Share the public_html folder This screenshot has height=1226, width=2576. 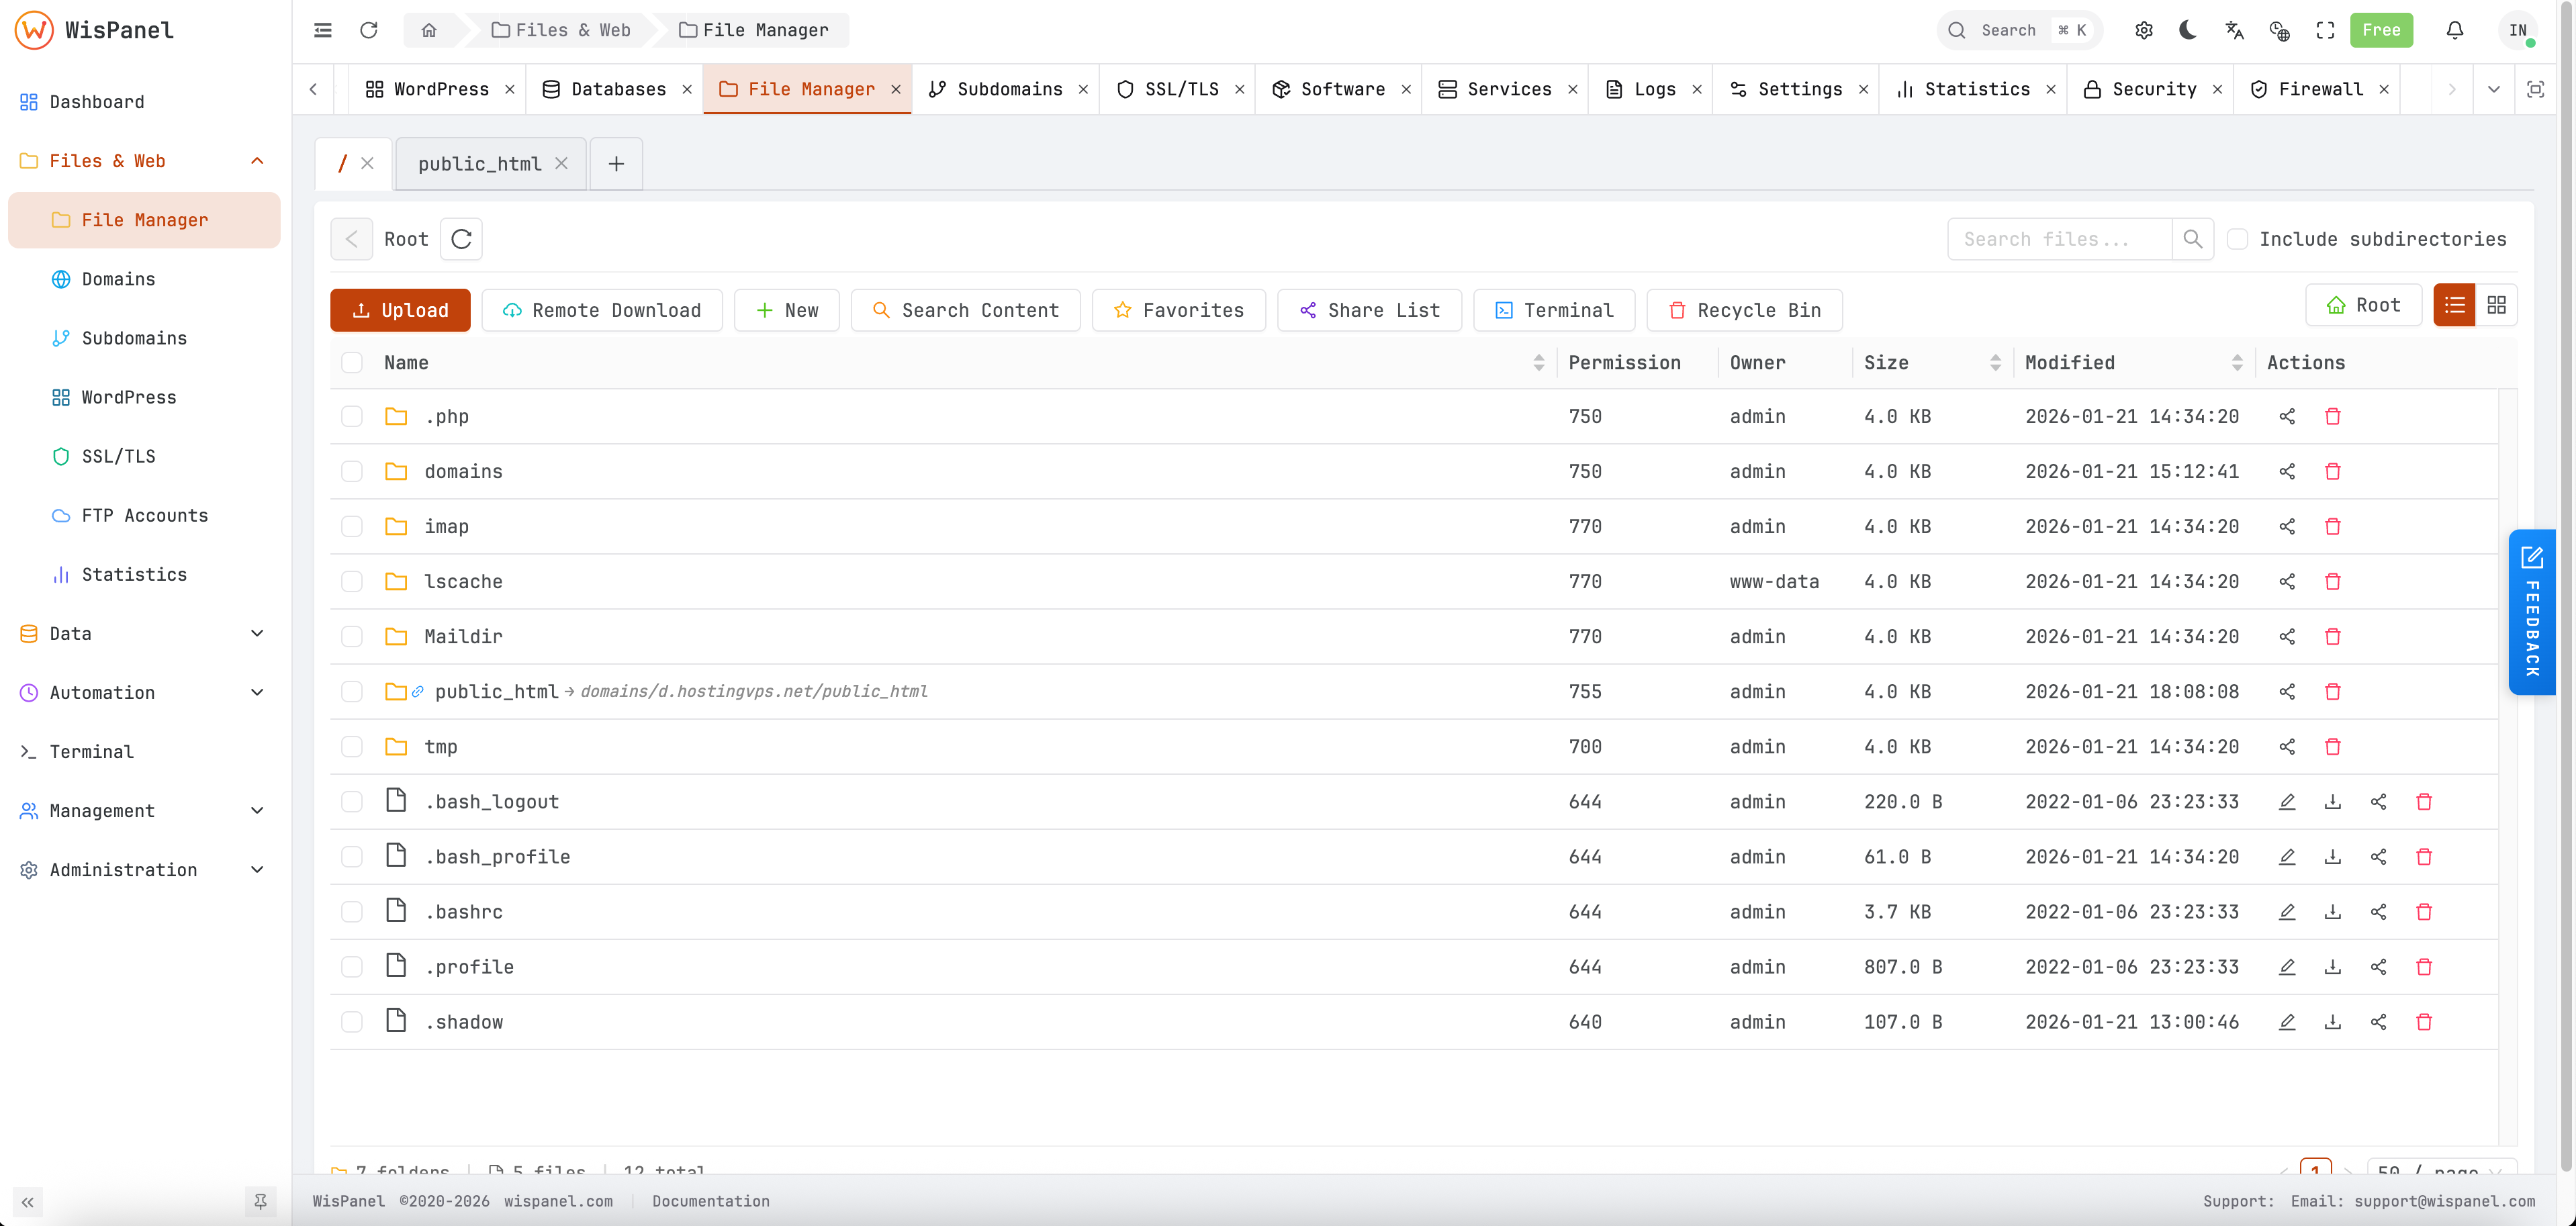coord(2288,691)
